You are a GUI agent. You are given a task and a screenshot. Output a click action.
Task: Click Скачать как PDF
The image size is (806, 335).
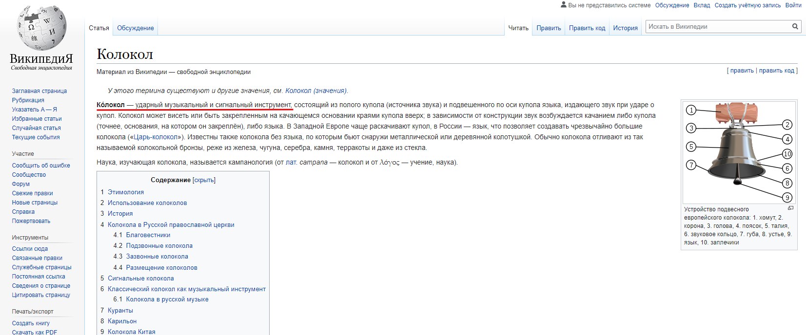coord(34,332)
